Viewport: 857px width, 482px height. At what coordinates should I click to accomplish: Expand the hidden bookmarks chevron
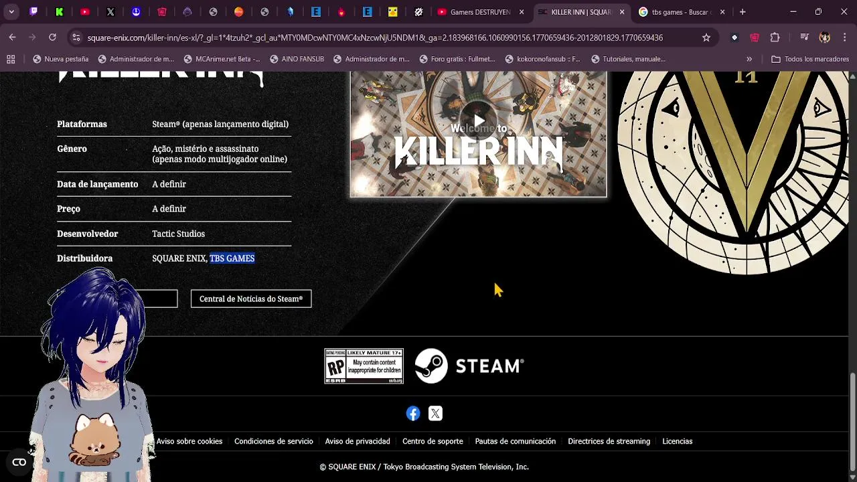point(749,59)
